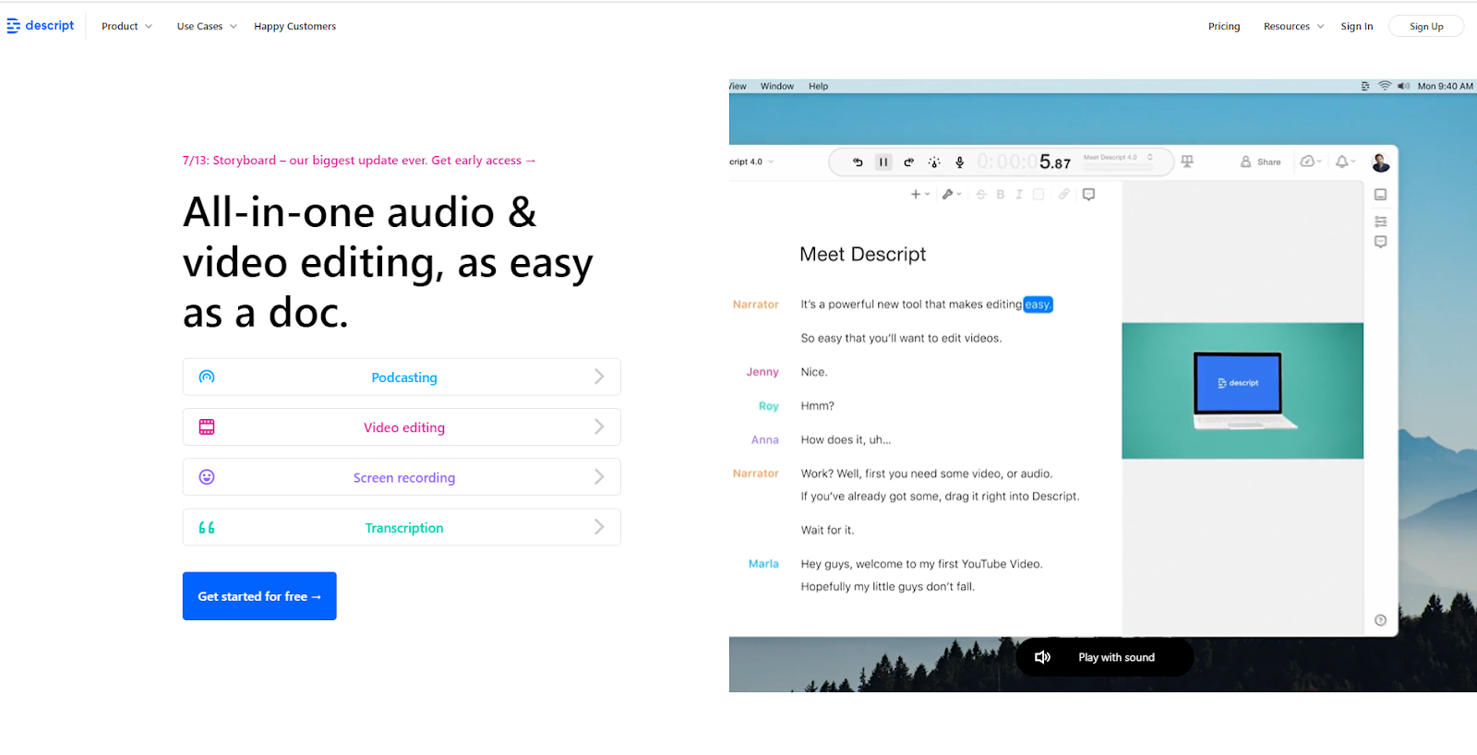Click the Podcasting link text
This screenshot has height=755, width=1477.
coord(404,377)
